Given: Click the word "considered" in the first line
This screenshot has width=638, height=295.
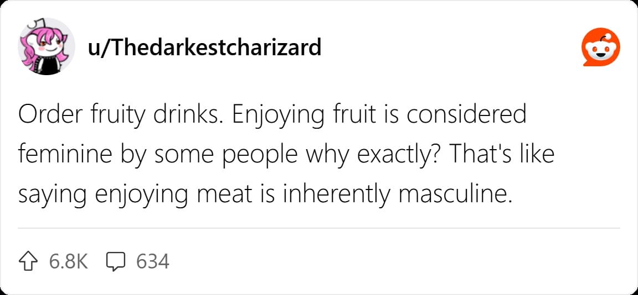Looking at the screenshot, I should click(467, 115).
